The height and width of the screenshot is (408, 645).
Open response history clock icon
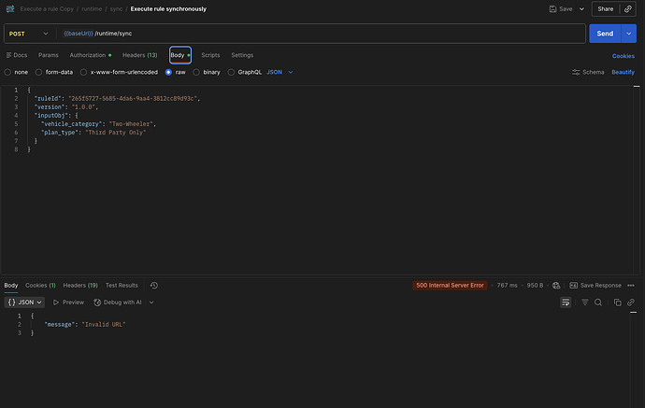tap(154, 285)
